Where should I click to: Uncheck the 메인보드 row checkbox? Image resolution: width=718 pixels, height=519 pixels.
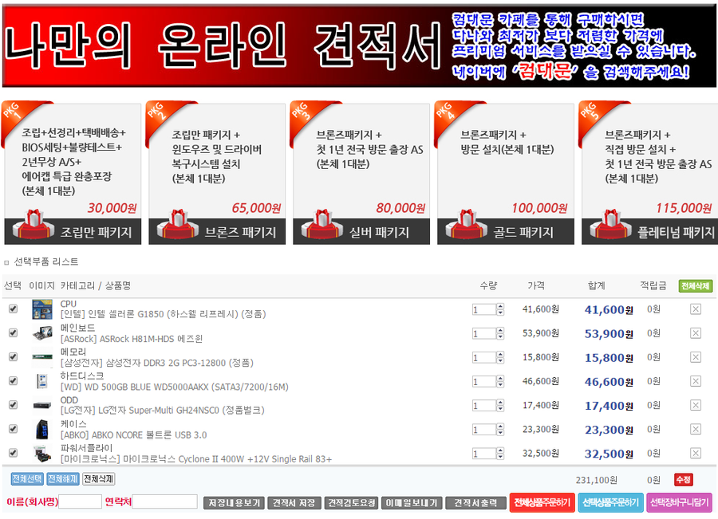(14, 332)
